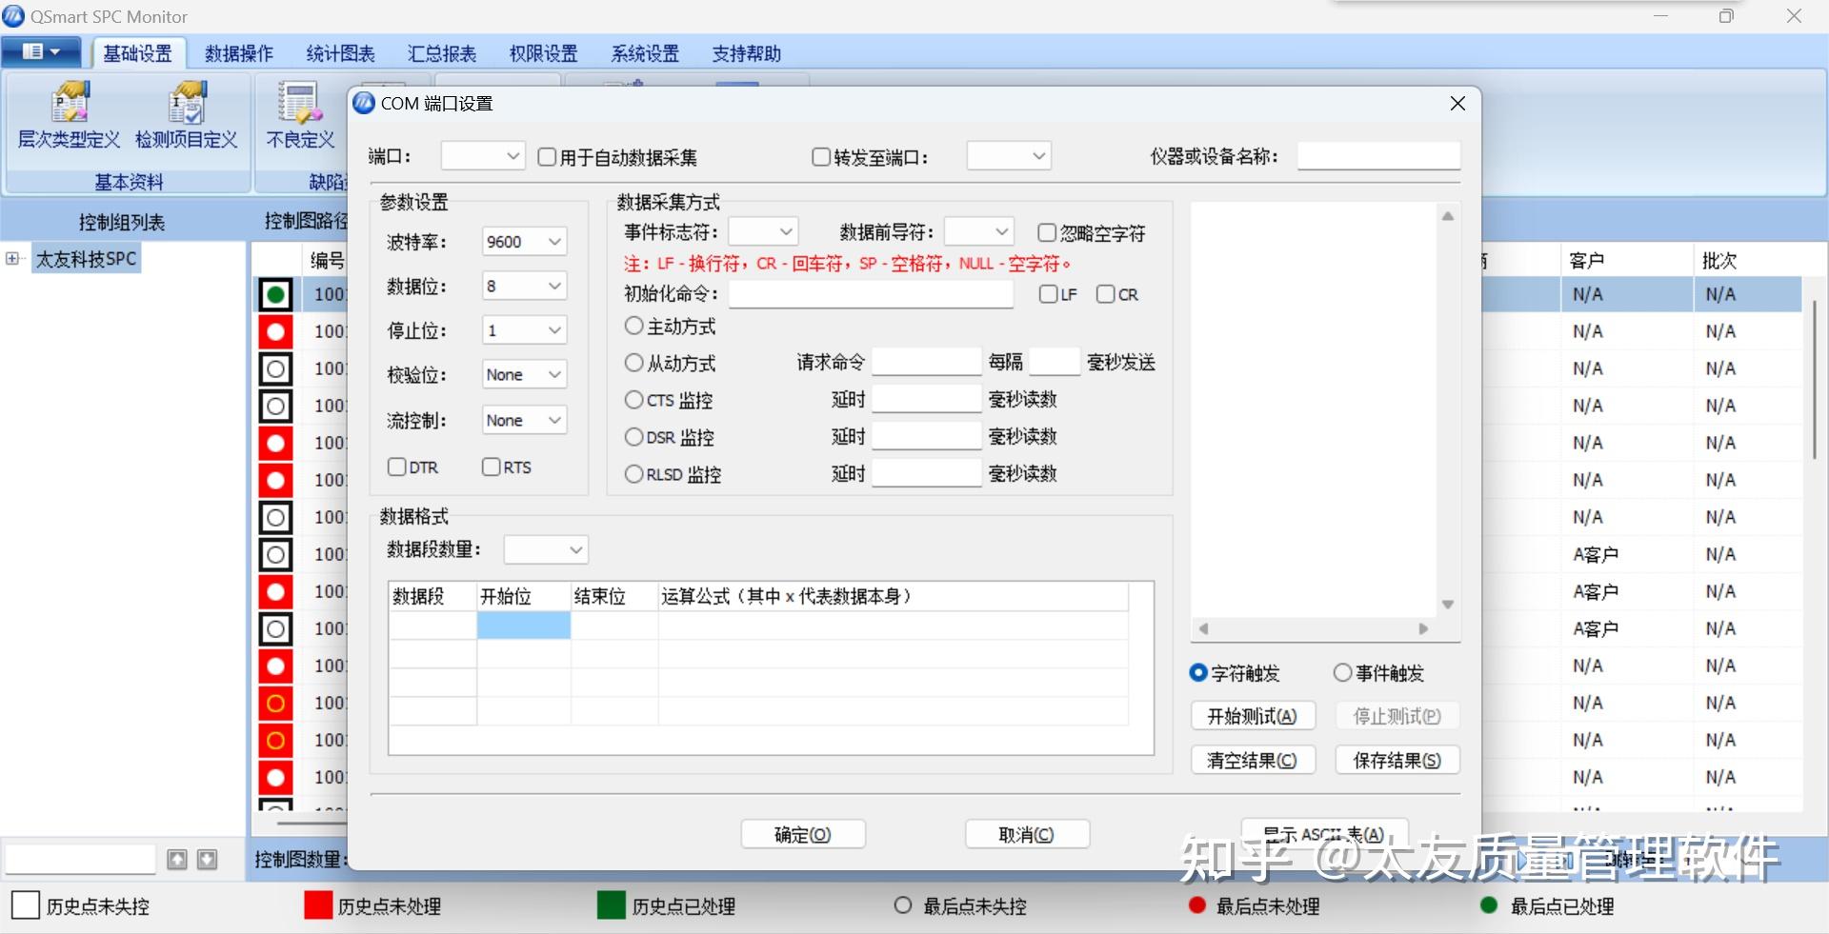Click the application menu icon button
This screenshot has width=1829, height=934.
(x=42, y=51)
